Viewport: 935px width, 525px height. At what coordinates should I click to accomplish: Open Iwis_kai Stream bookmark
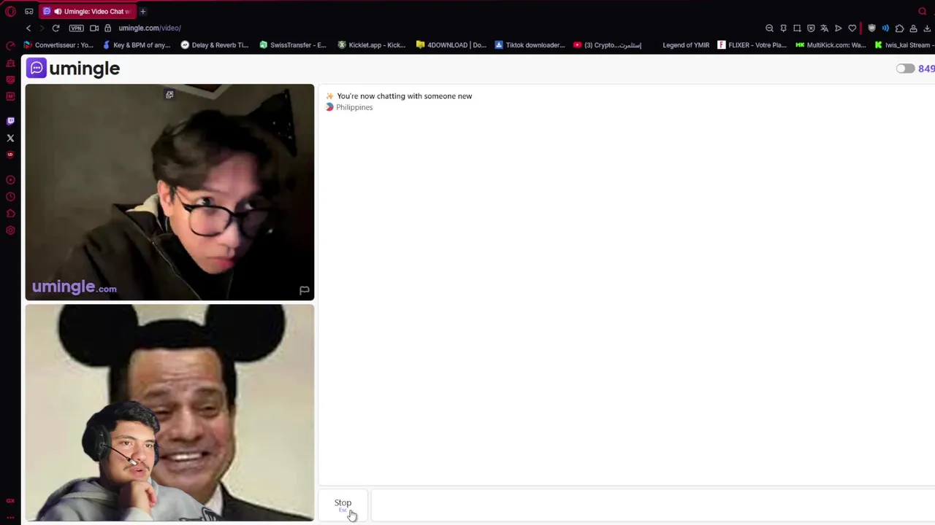(904, 44)
